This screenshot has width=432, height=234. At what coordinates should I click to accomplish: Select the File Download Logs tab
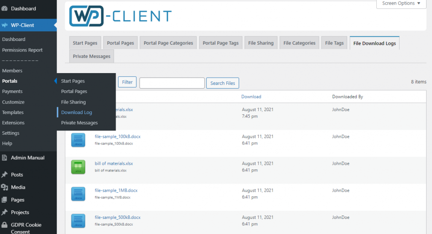[375, 43]
